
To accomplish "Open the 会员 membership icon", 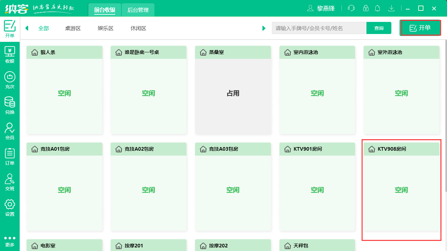I will 10,130.
